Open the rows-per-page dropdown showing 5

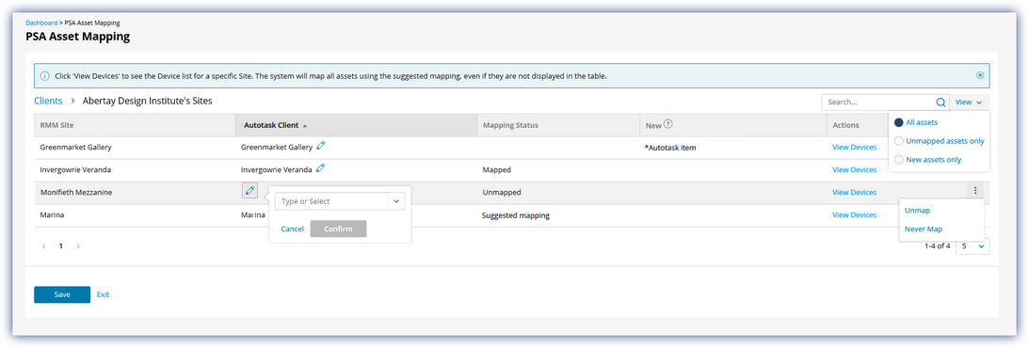(973, 246)
